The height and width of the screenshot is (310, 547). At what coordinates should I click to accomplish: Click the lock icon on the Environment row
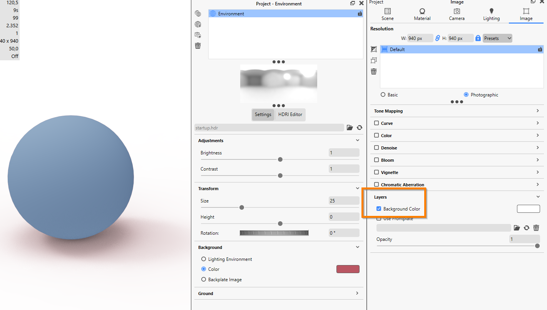coord(360,13)
